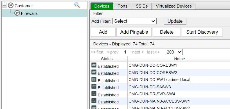Click firewall icon for CMG-DUN-DC-FW1.carimed.local

pyautogui.click(x=94, y=79)
